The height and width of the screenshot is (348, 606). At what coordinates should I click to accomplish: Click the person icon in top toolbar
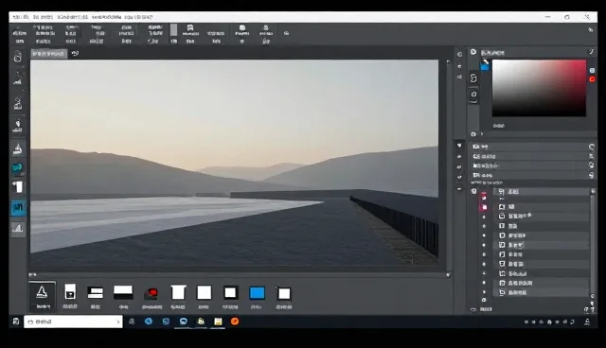266,27
